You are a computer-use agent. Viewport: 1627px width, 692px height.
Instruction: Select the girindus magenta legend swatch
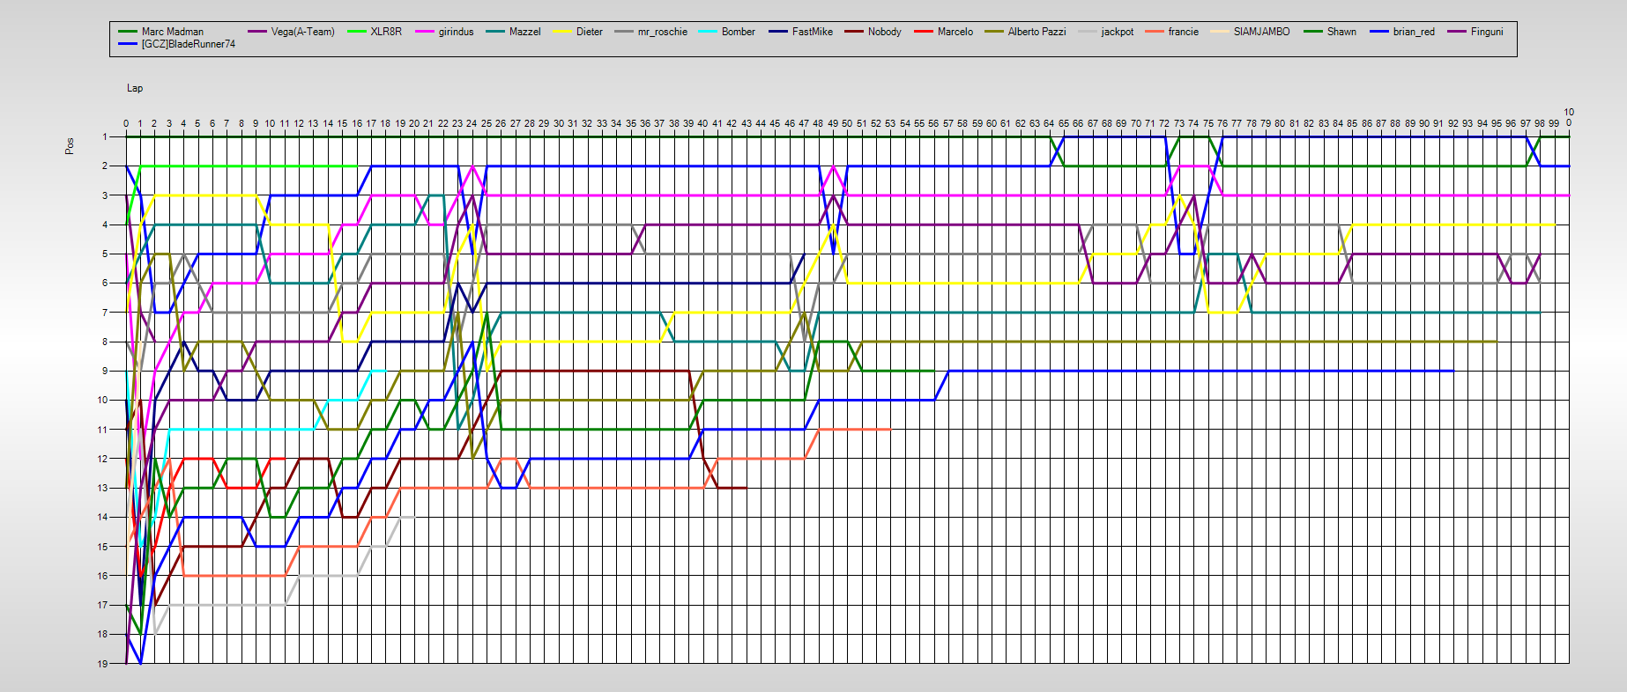(425, 32)
